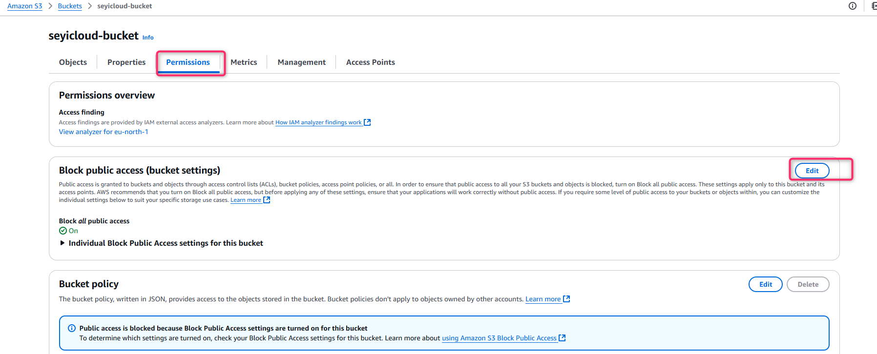Image resolution: width=877 pixels, height=354 pixels.
Task: Click external link icon beside Bucket policy Learn more
Action: pos(566,299)
